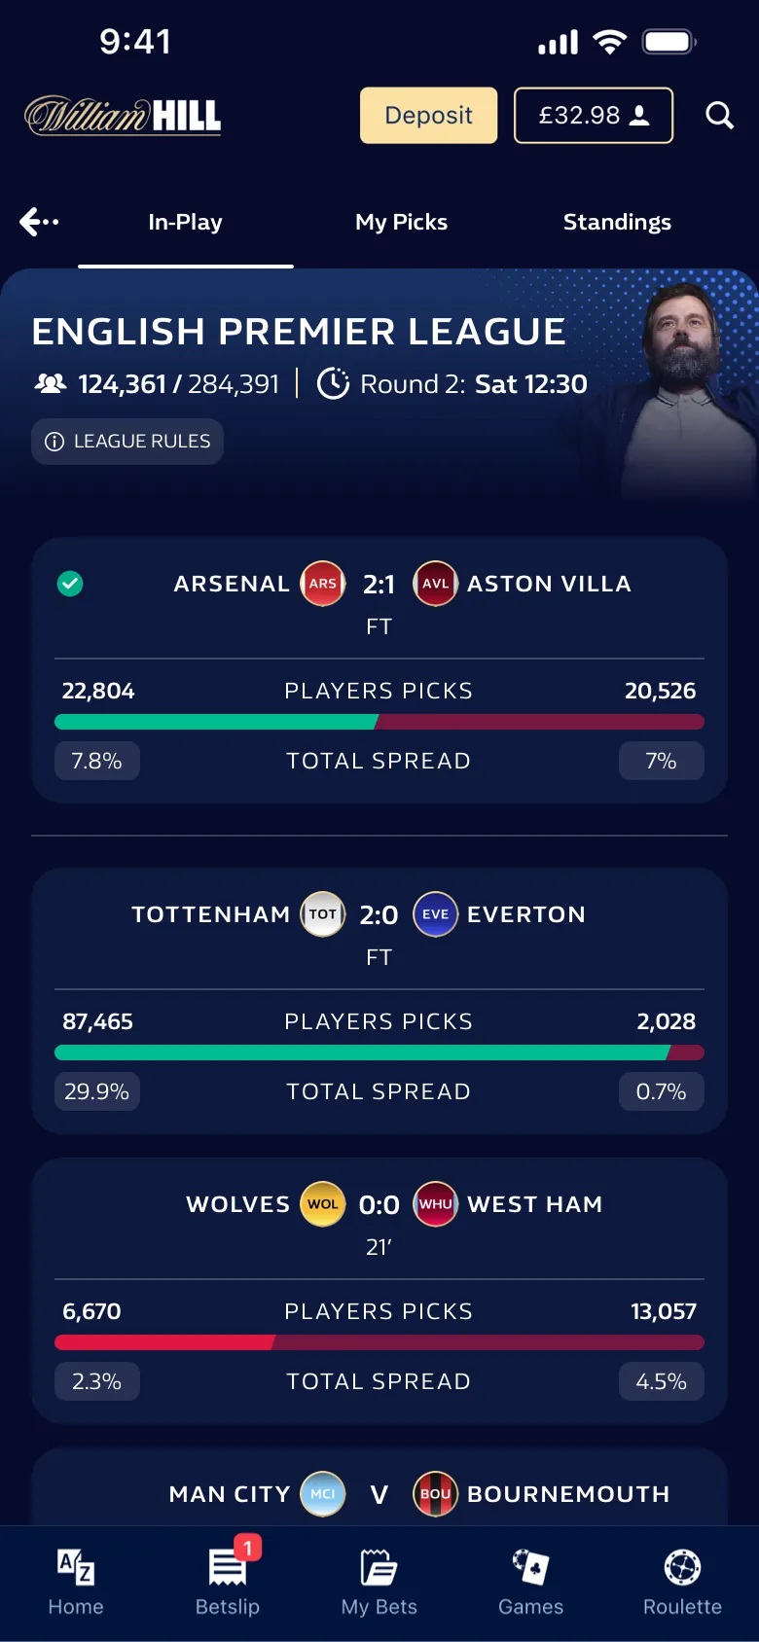Open the Standings tab
The width and height of the screenshot is (759, 1642).
pos(617,221)
